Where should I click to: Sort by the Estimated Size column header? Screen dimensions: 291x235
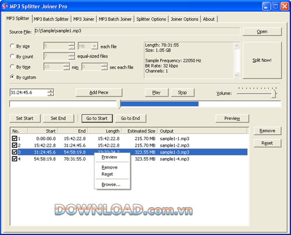click(x=140, y=131)
